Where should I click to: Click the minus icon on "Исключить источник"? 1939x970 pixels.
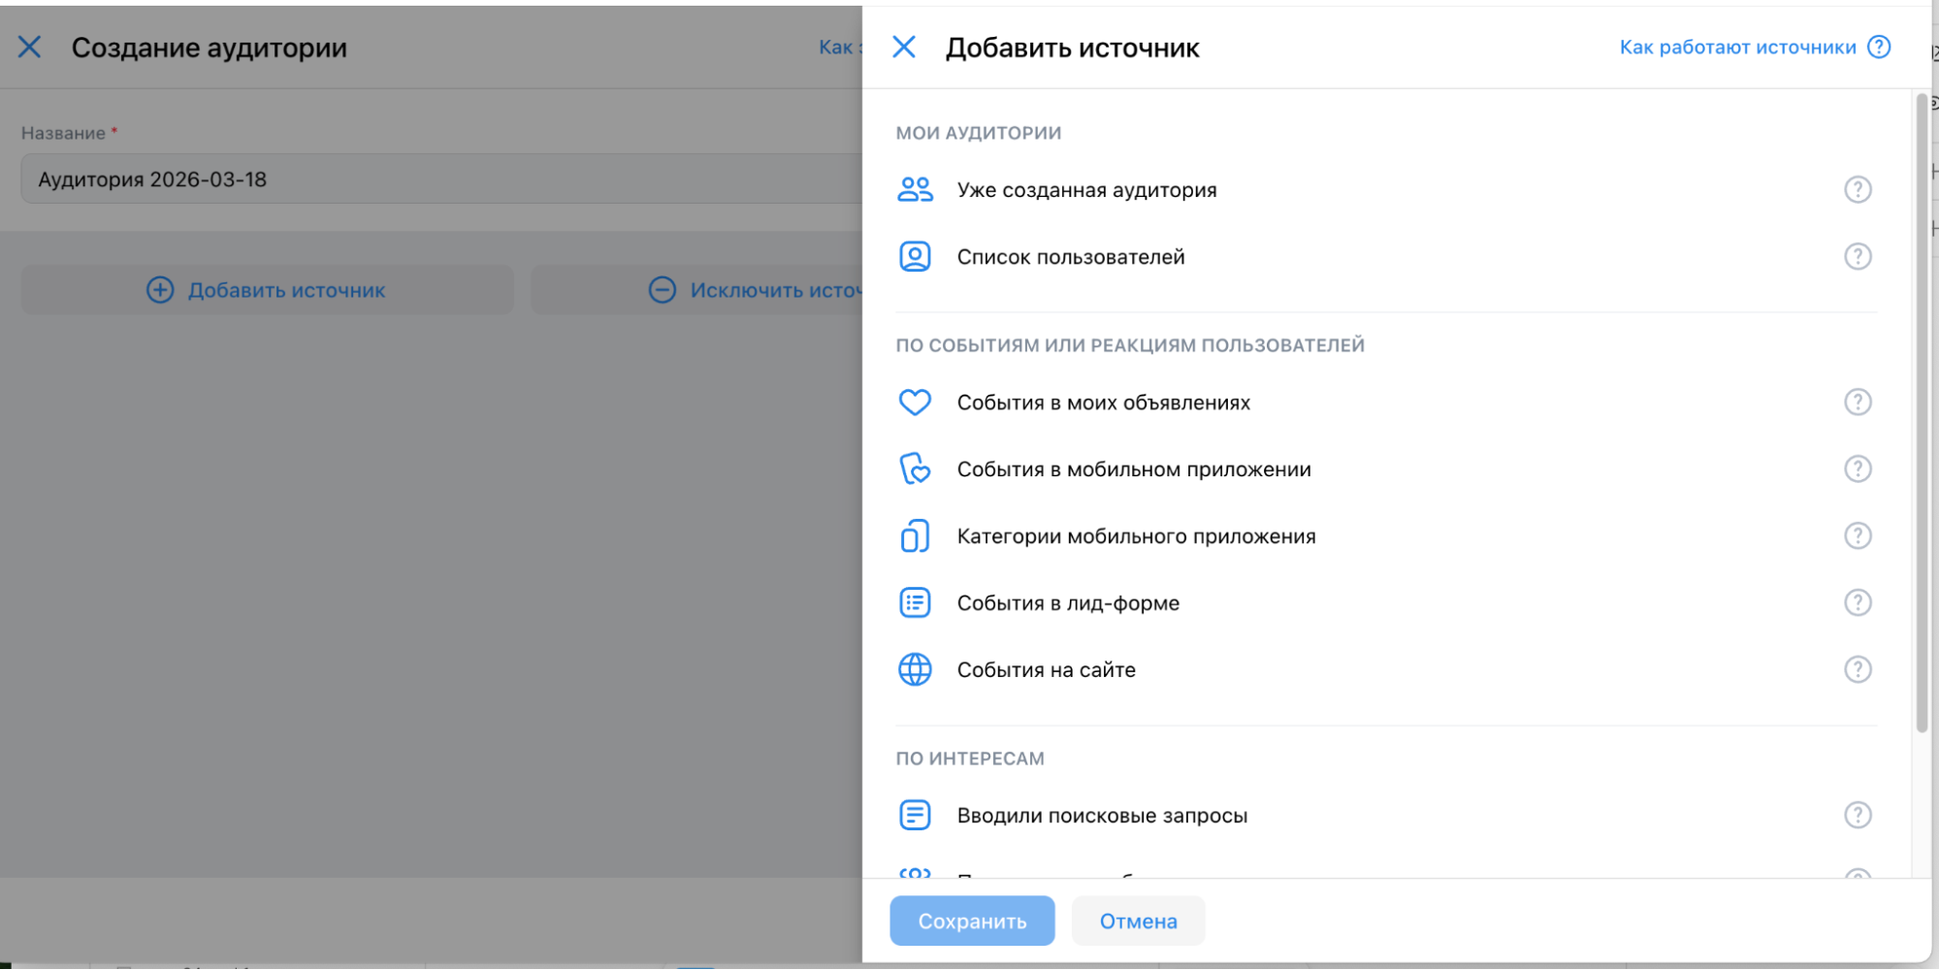pos(662,289)
